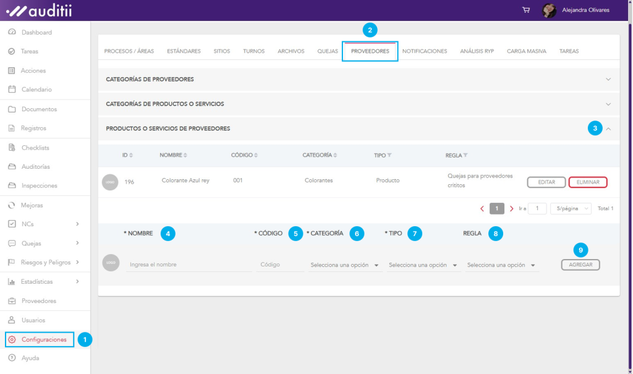Filter by the TIPO column funnel icon

click(389, 155)
